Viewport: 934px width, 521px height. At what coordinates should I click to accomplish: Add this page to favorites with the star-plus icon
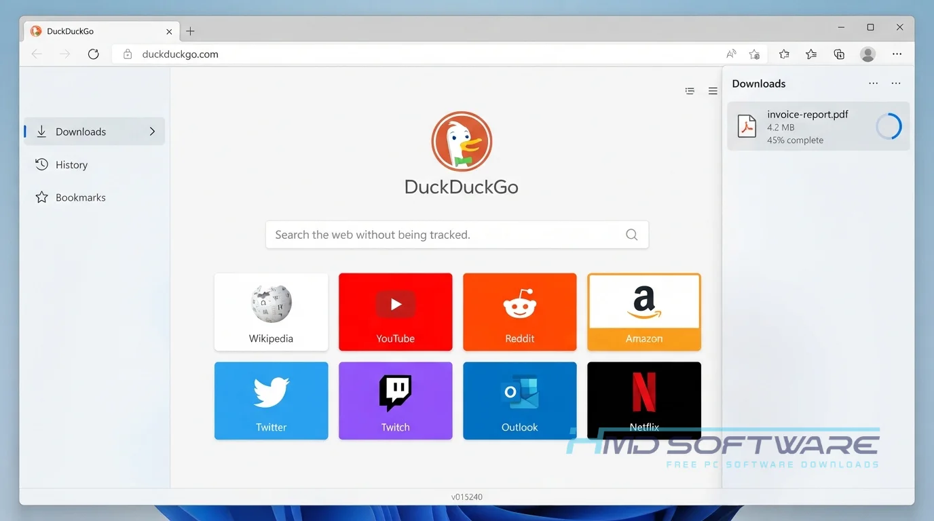pyautogui.click(x=754, y=54)
